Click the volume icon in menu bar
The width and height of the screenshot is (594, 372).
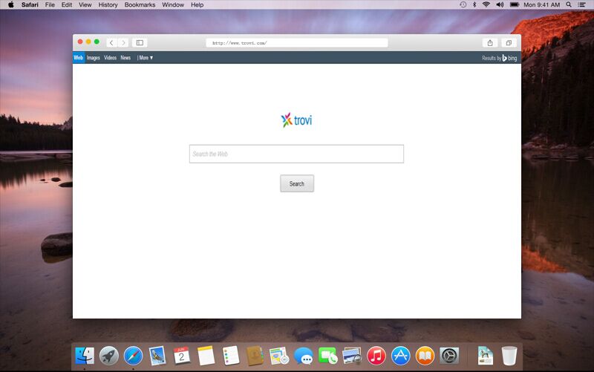[x=500, y=4]
